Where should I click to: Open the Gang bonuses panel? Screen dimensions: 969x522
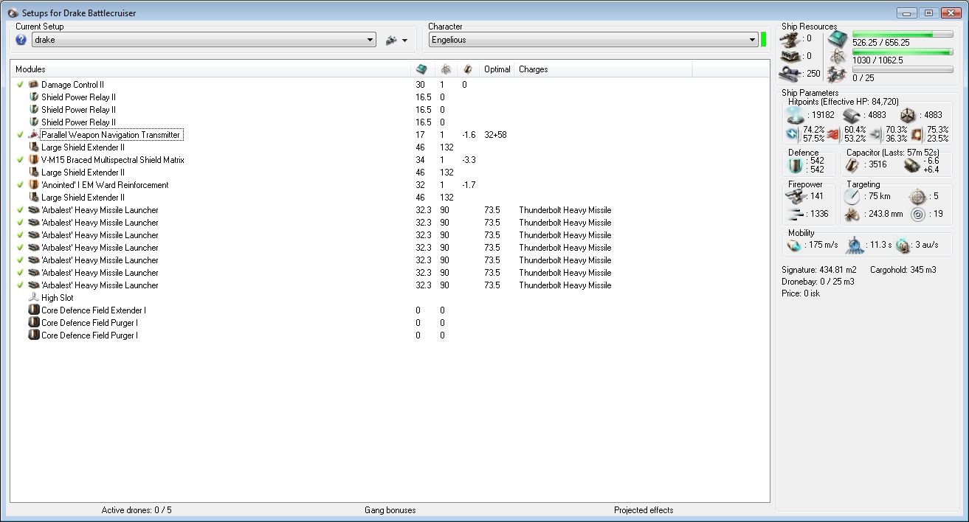pyautogui.click(x=390, y=510)
